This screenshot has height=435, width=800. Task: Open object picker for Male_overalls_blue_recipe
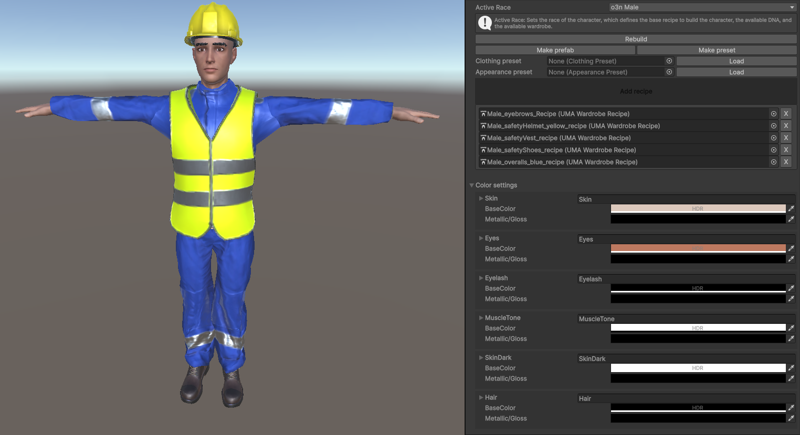click(774, 162)
